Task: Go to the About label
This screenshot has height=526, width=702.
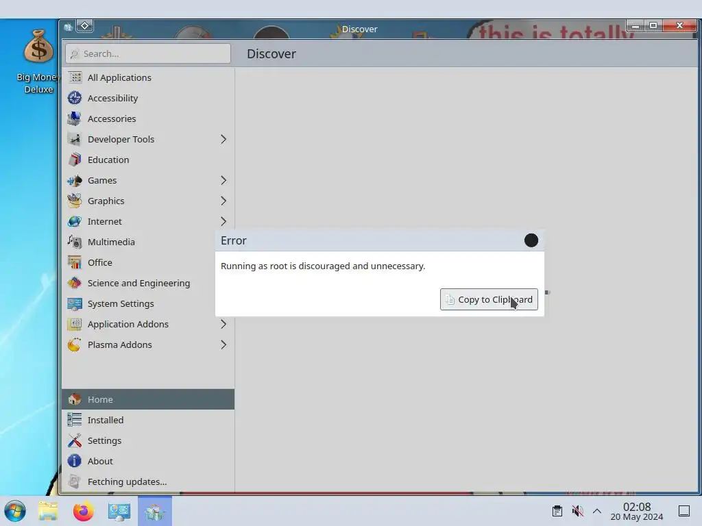Action: 100,461
